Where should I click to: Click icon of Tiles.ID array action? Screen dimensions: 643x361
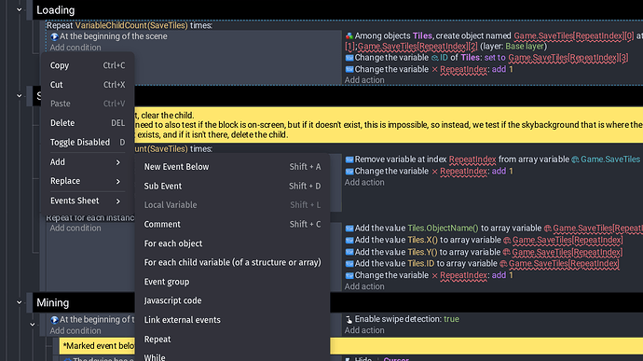click(349, 264)
